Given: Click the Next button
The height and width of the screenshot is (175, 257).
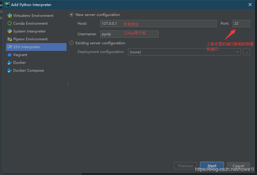Looking at the screenshot, I should pyautogui.click(x=212, y=166).
